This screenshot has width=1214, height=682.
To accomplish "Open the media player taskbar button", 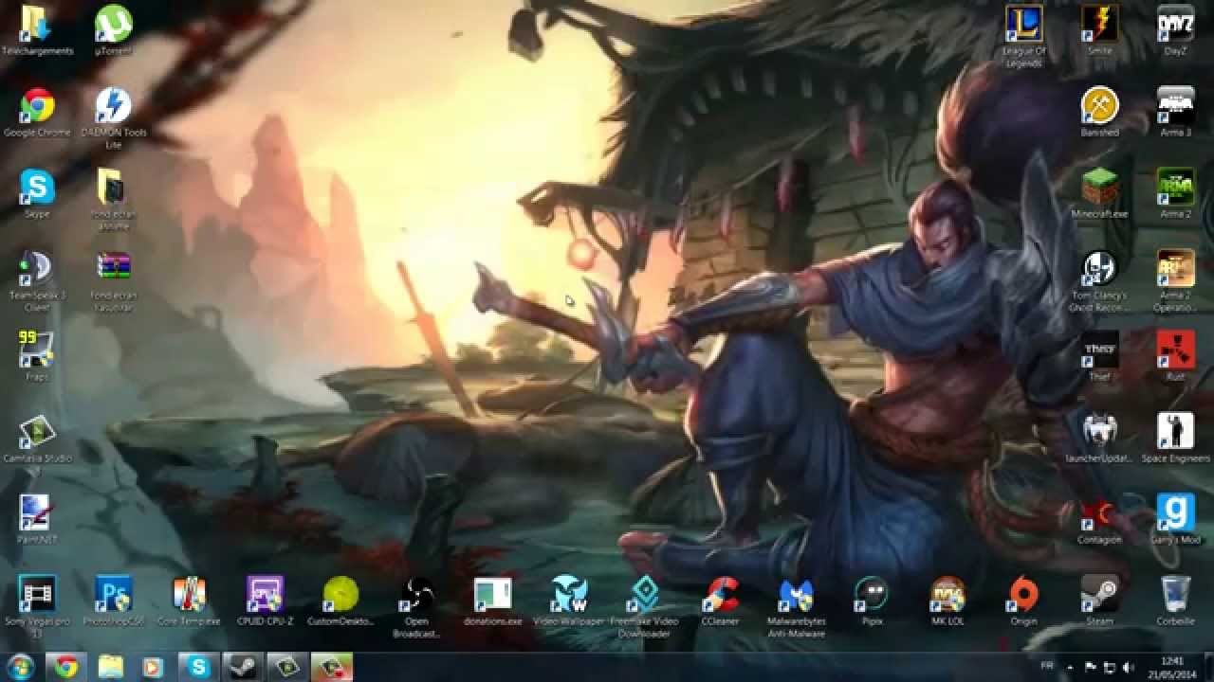I will click(154, 667).
